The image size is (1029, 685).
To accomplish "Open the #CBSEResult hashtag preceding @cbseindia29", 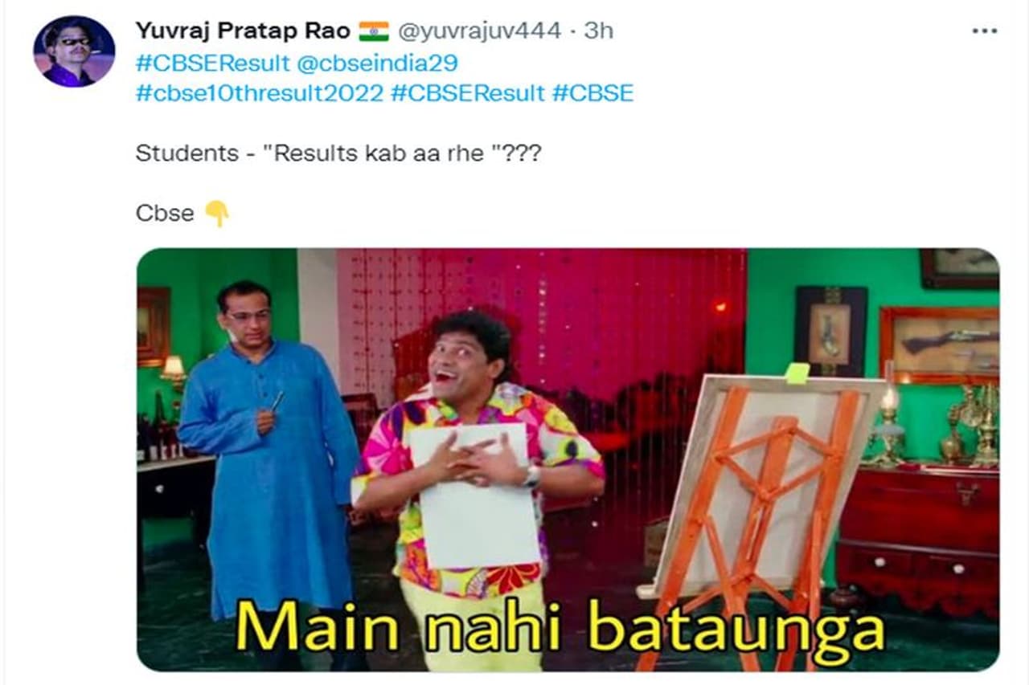I will click(212, 63).
